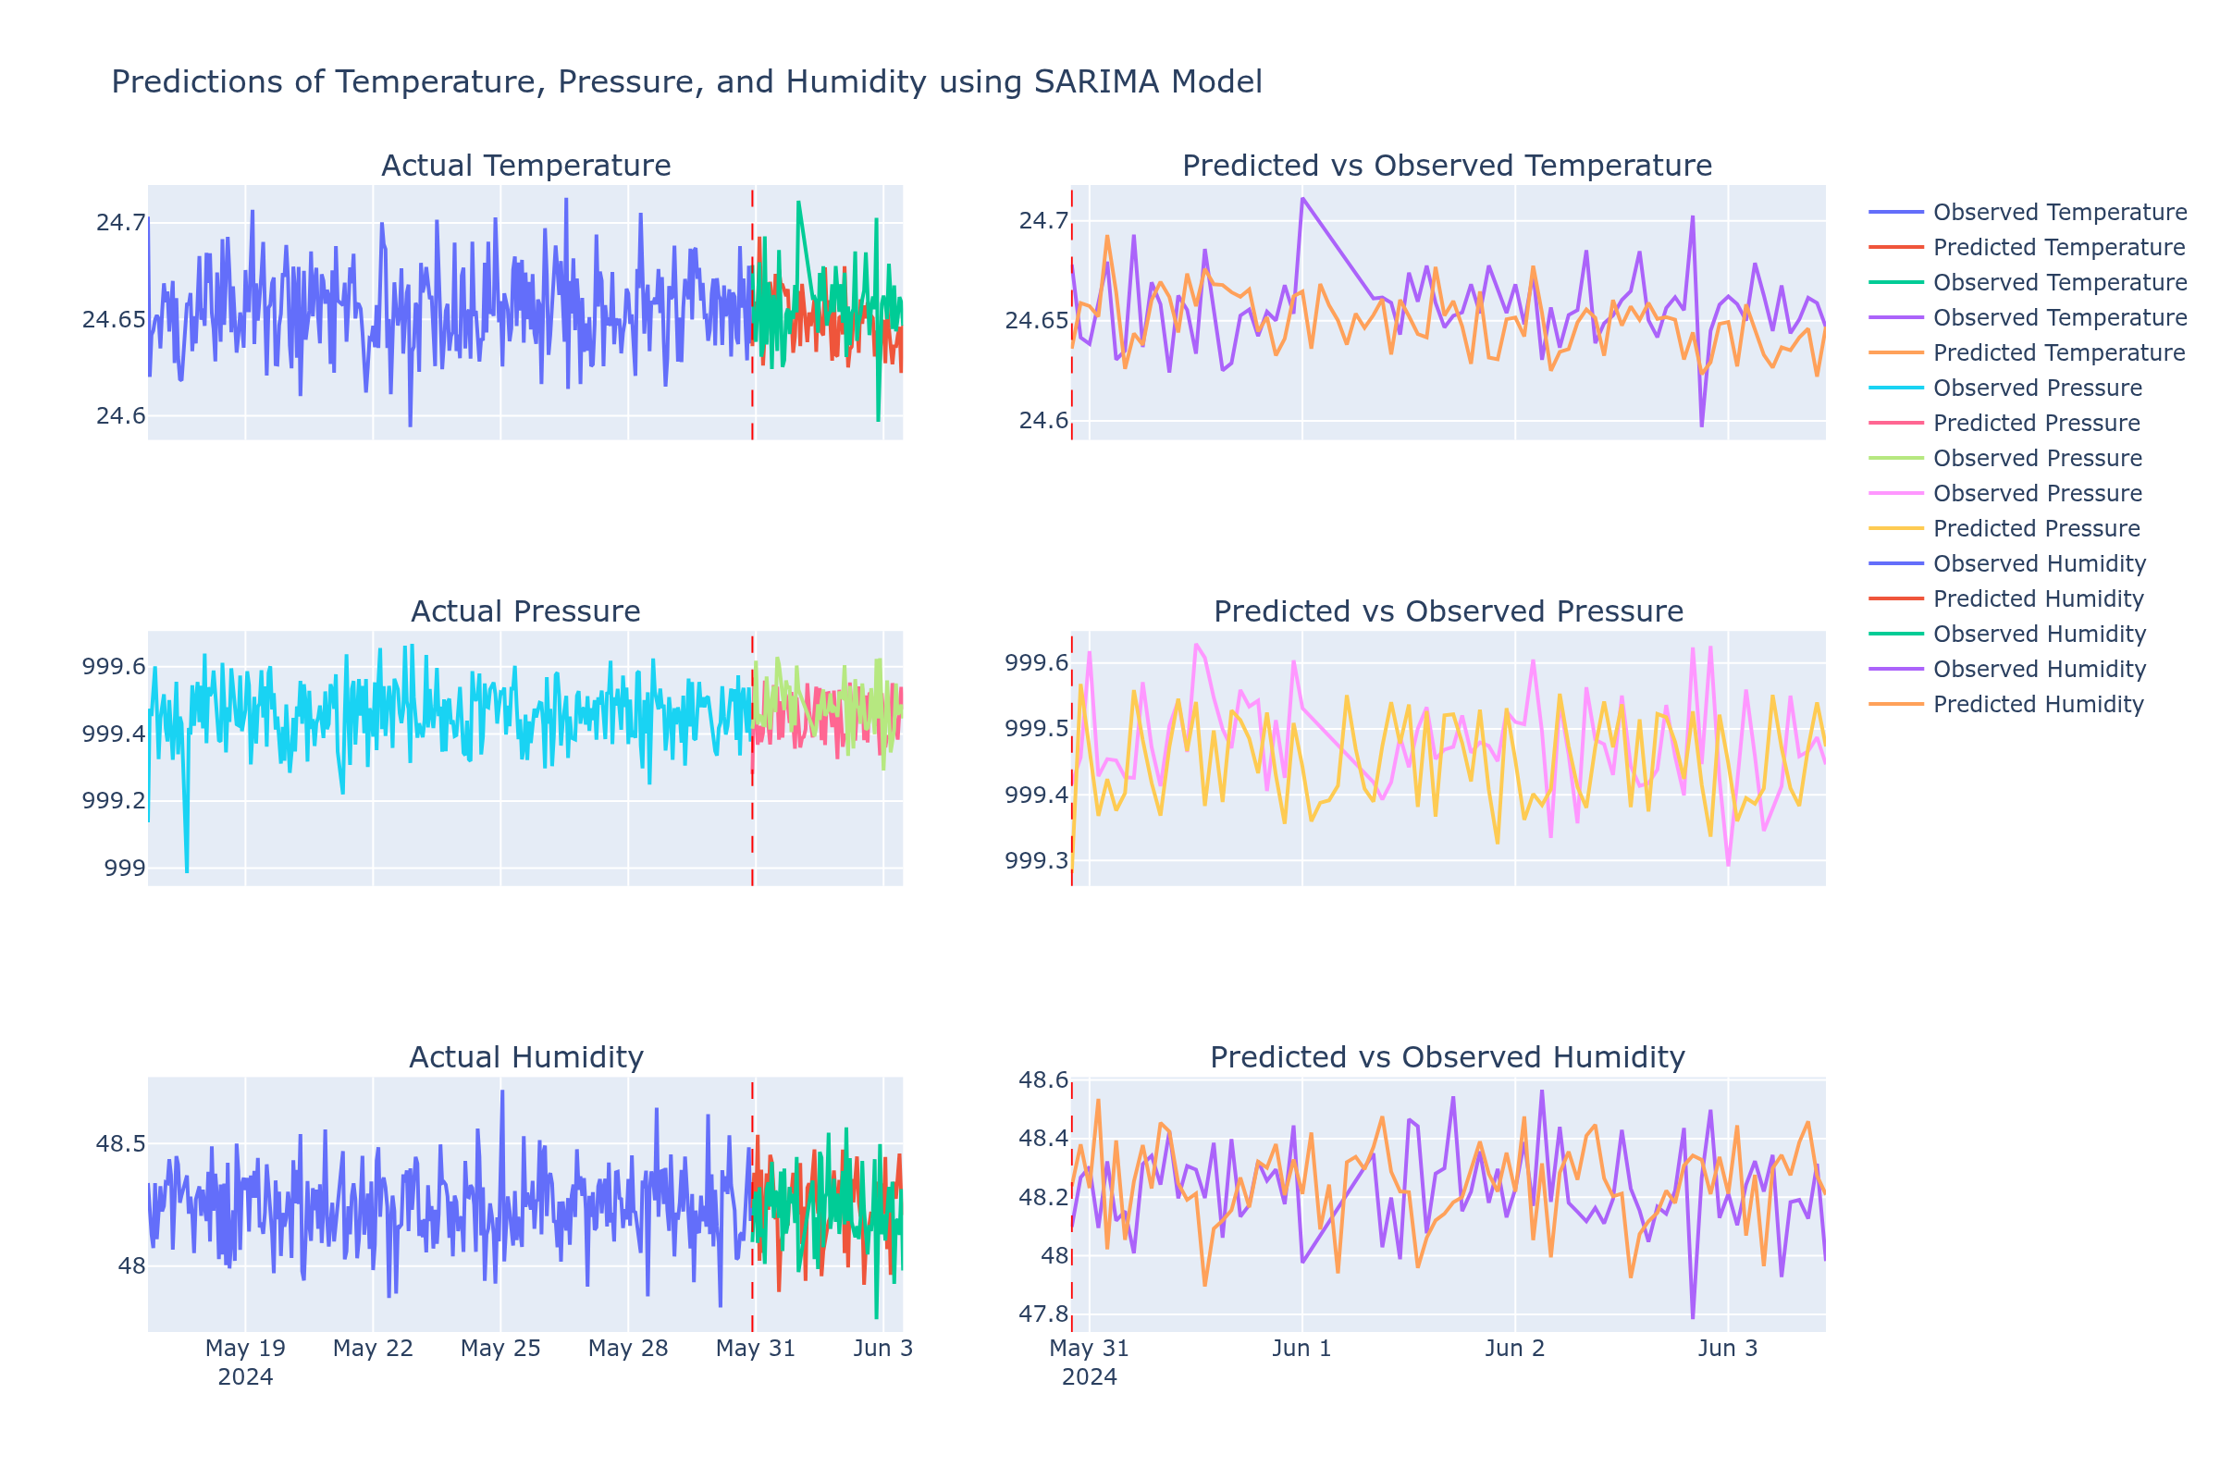This screenshot has height=1480, width=2220.
Task: Toggle blue Observed Temperature legend entry
Action: (2059, 213)
